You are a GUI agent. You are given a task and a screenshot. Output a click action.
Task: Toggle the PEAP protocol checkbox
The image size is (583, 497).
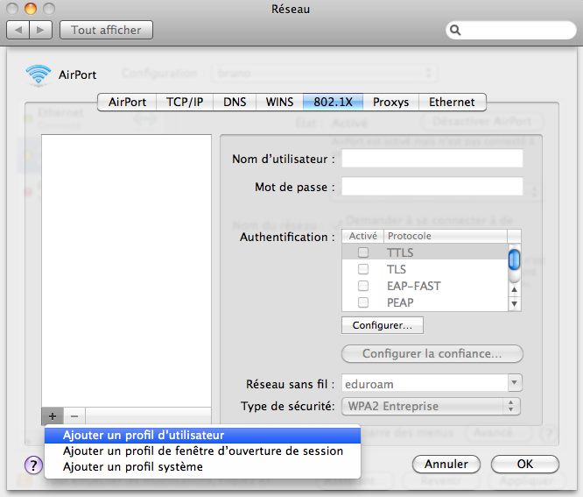click(362, 302)
